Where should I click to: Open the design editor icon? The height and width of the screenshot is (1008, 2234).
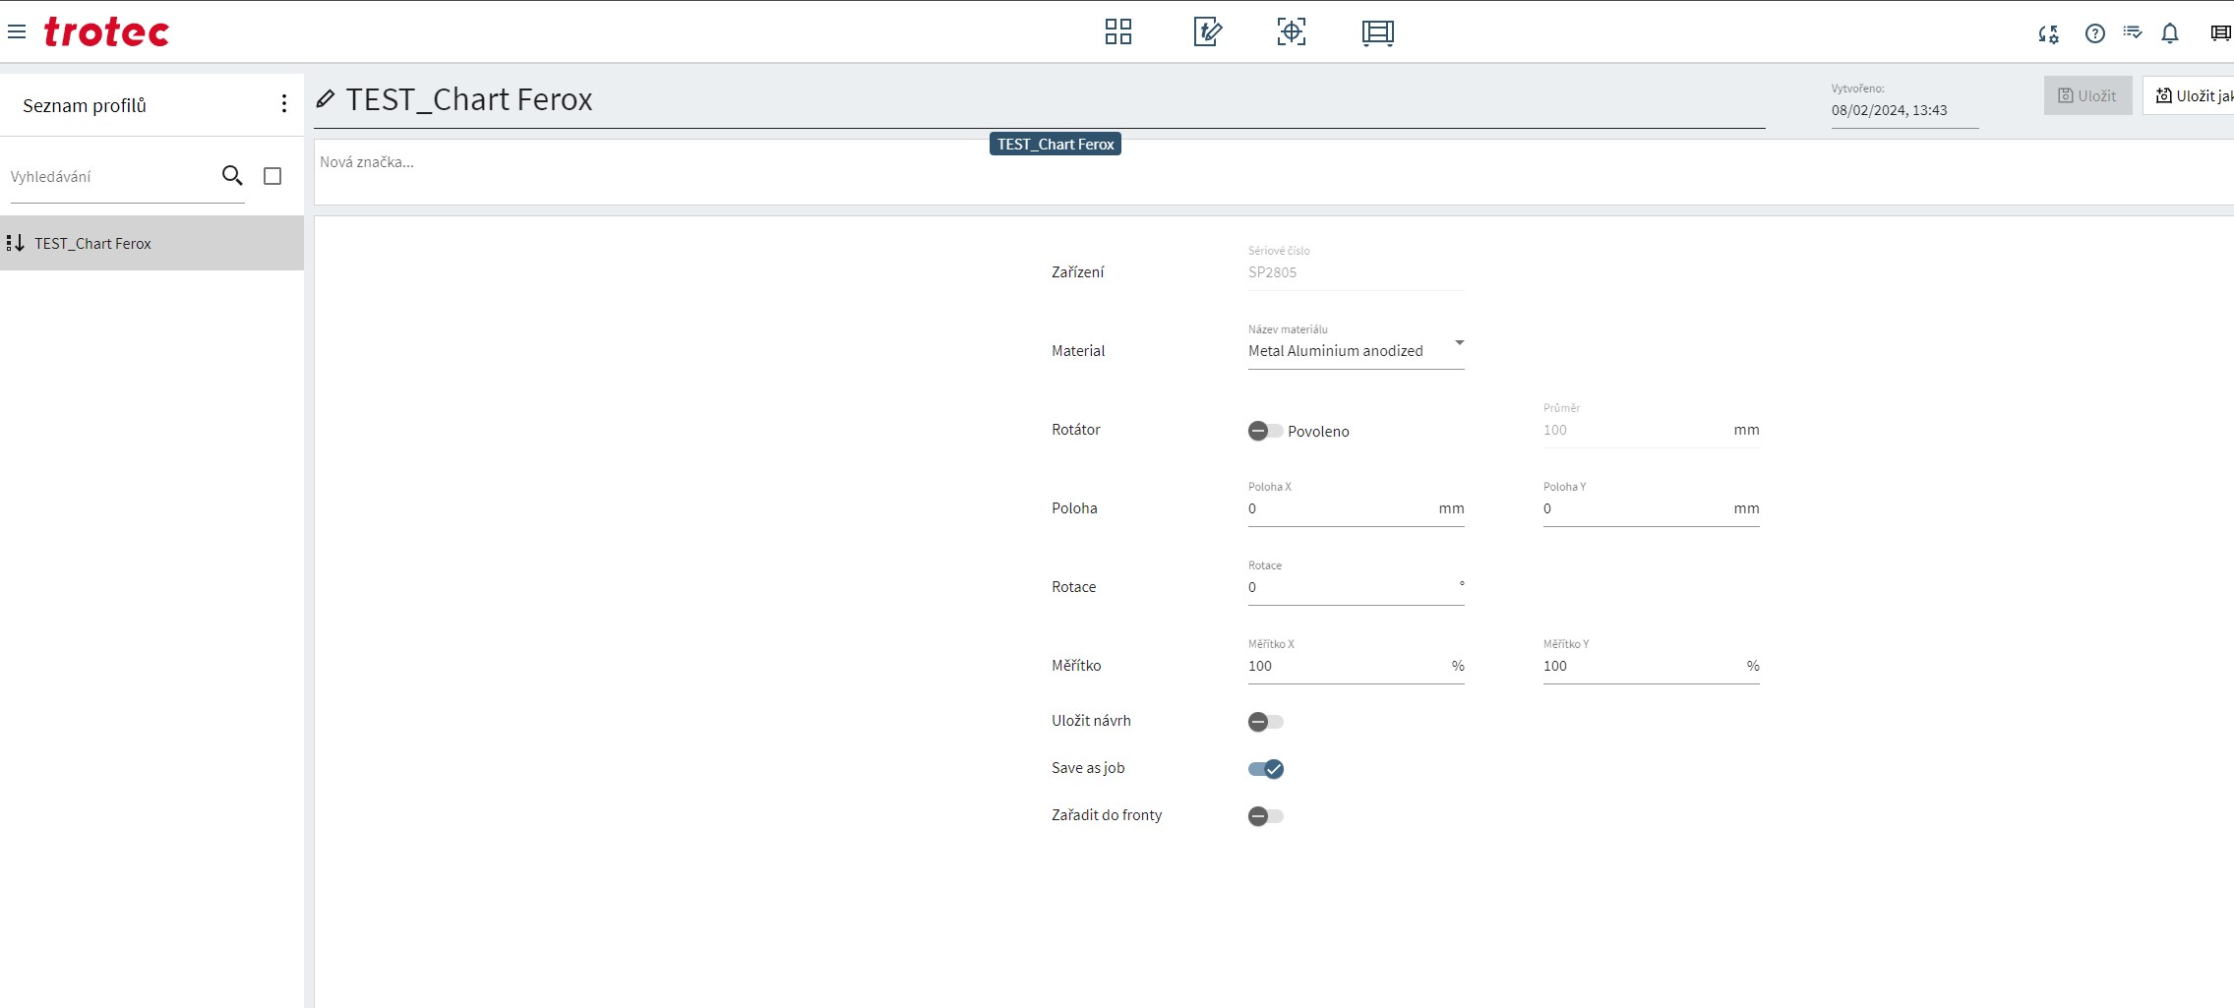point(1207,32)
